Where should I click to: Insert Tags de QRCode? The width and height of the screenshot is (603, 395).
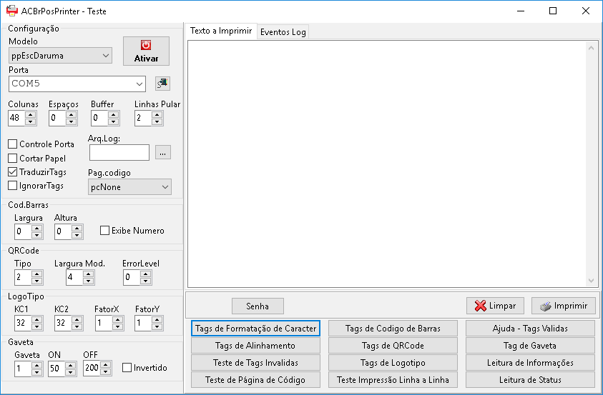coord(393,346)
